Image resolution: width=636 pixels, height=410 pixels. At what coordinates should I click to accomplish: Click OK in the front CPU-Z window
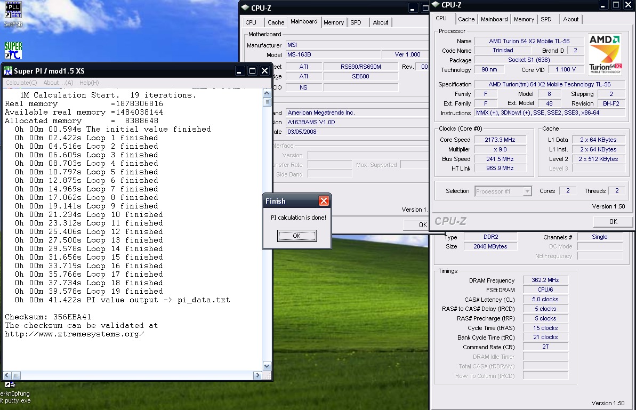click(x=613, y=221)
